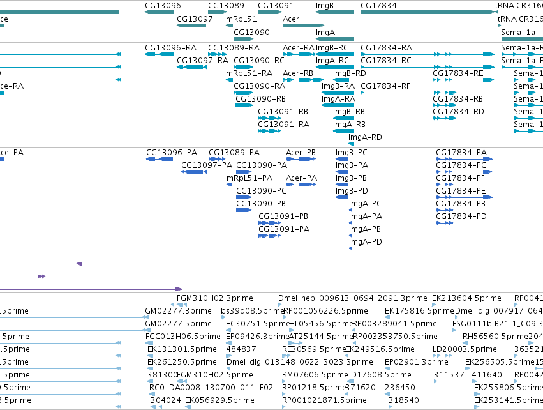The image size is (543, 410).
Task: Select the ImgA gene label
Action: pyautogui.click(x=325, y=32)
